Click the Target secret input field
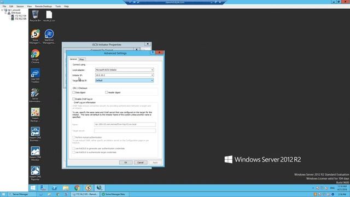350x197 pixels. [125, 130]
